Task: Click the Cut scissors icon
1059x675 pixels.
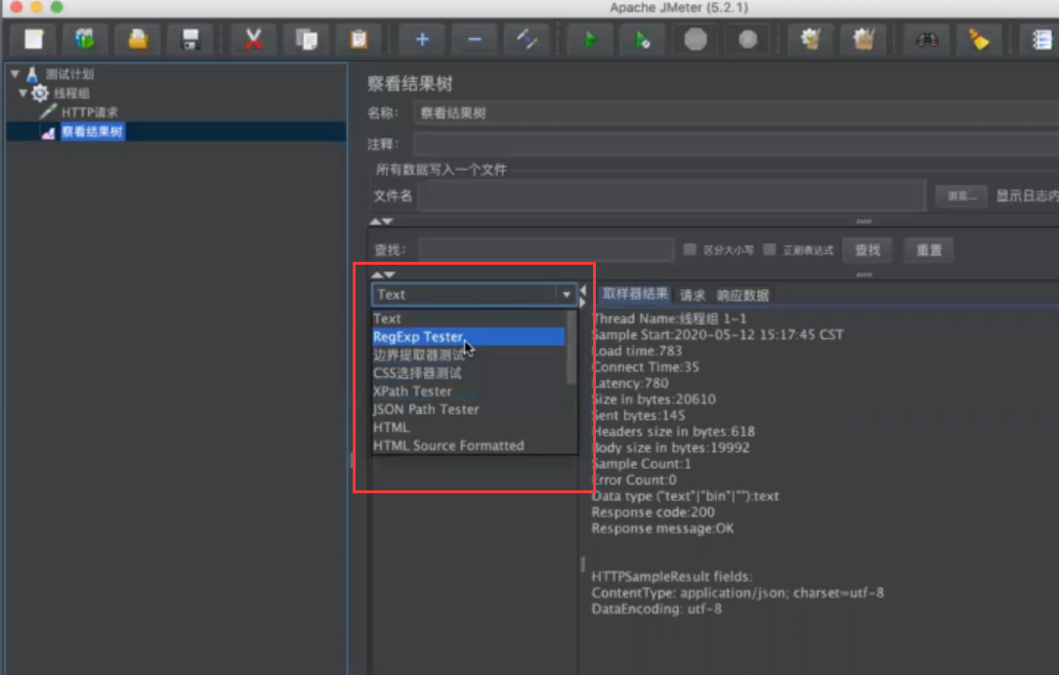Action: click(253, 39)
